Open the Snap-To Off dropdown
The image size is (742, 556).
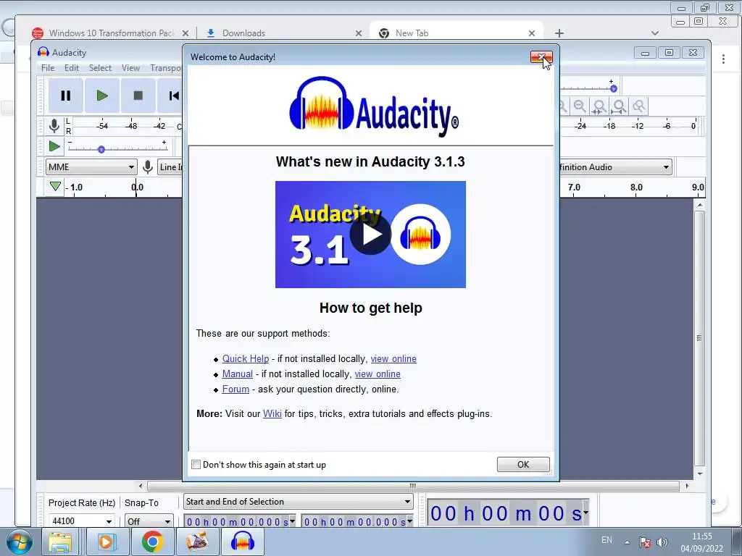click(x=149, y=521)
